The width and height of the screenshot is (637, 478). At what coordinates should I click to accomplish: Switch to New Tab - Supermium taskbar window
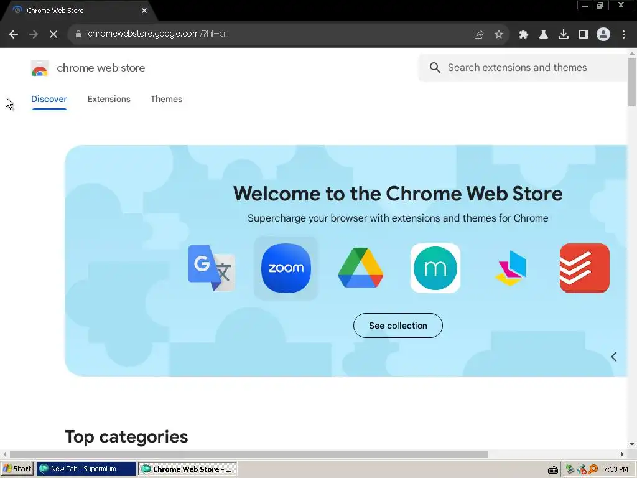click(x=86, y=469)
